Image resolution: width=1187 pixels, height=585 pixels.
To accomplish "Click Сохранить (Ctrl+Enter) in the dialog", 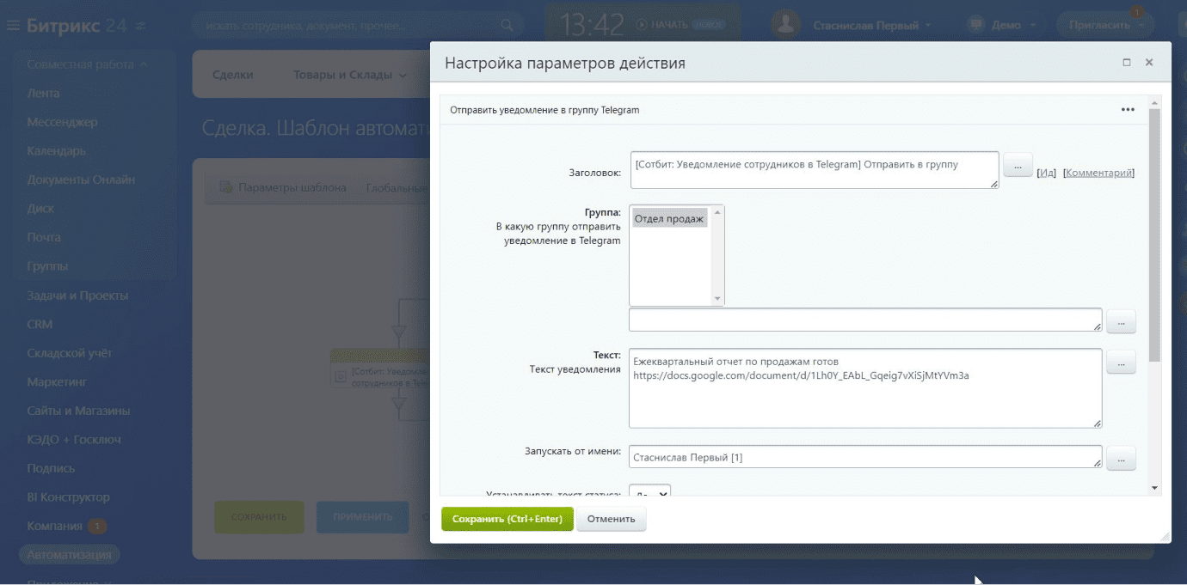I will tap(507, 519).
